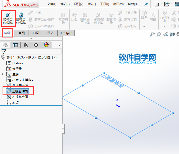Open the ConfigurationManager tab icon
Screen dimensions: 179x154
click(x=25, y=45)
